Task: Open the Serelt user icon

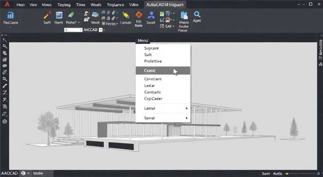Action: click(x=151, y=15)
